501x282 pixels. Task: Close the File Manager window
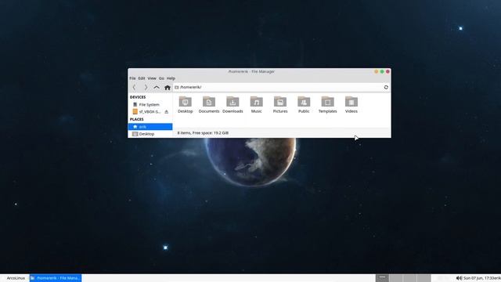(x=387, y=71)
